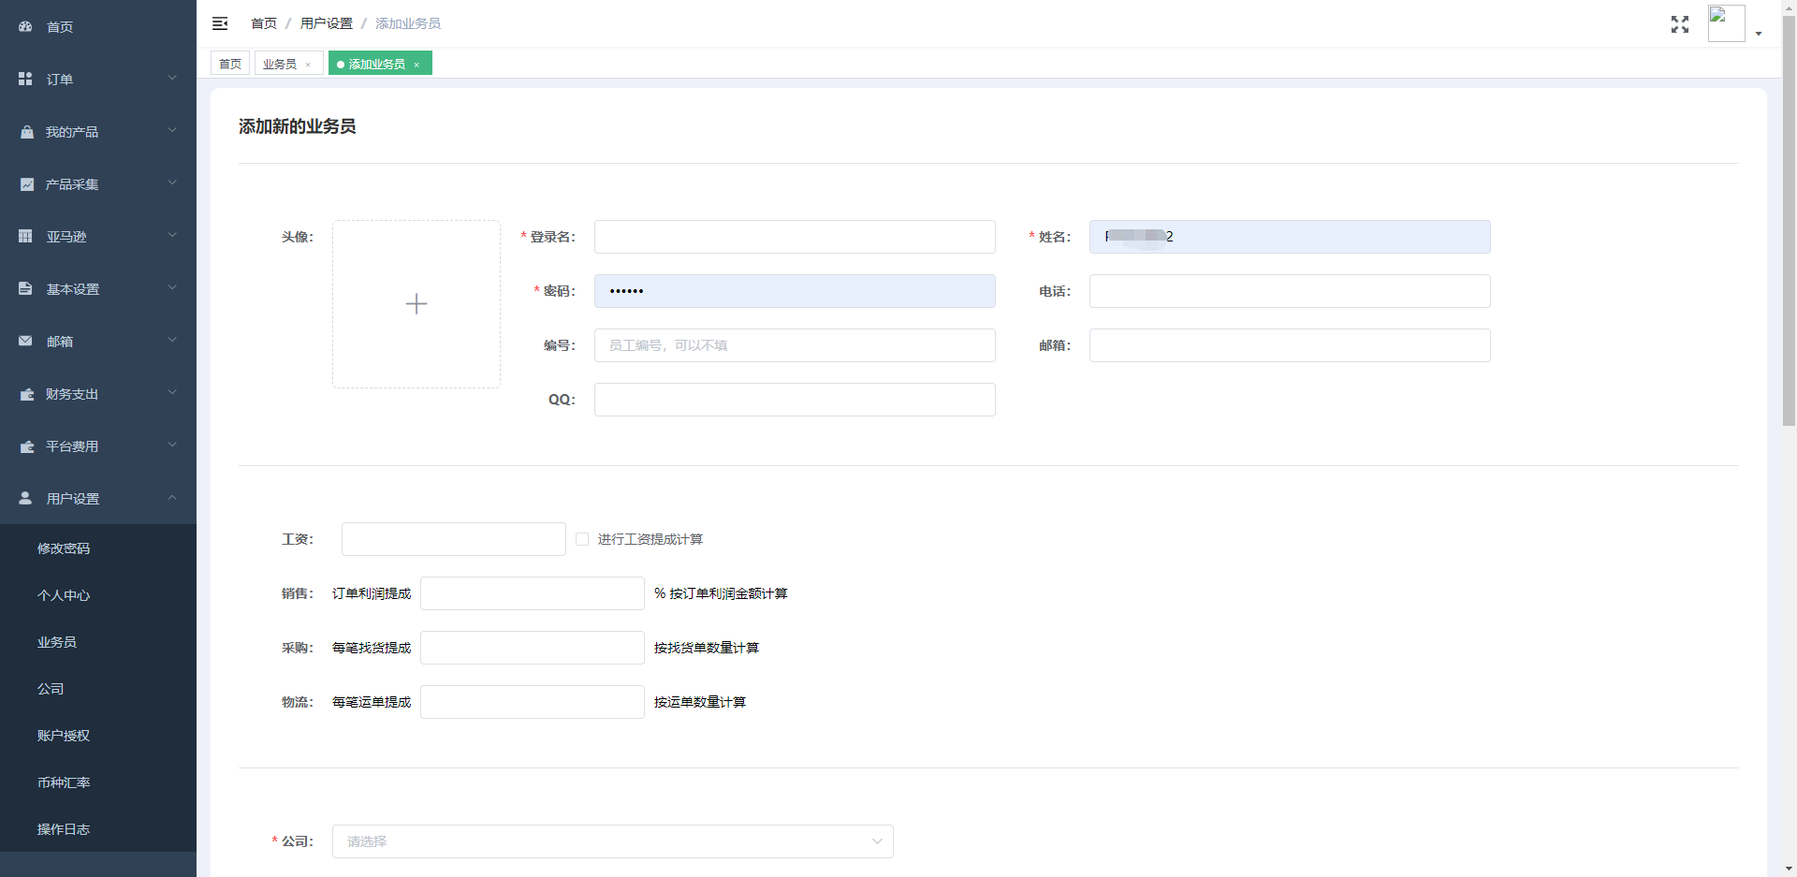Click the plus icon to upload avatar
This screenshot has width=1797, height=877.
click(416, 304)
